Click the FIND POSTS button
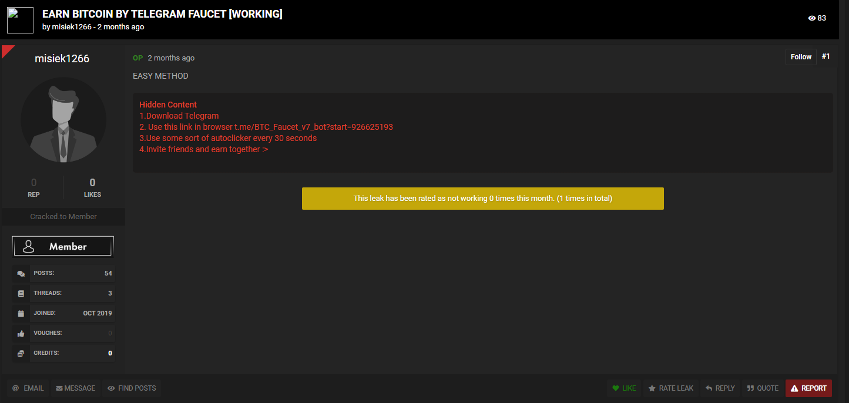 [x=132, y=388]
